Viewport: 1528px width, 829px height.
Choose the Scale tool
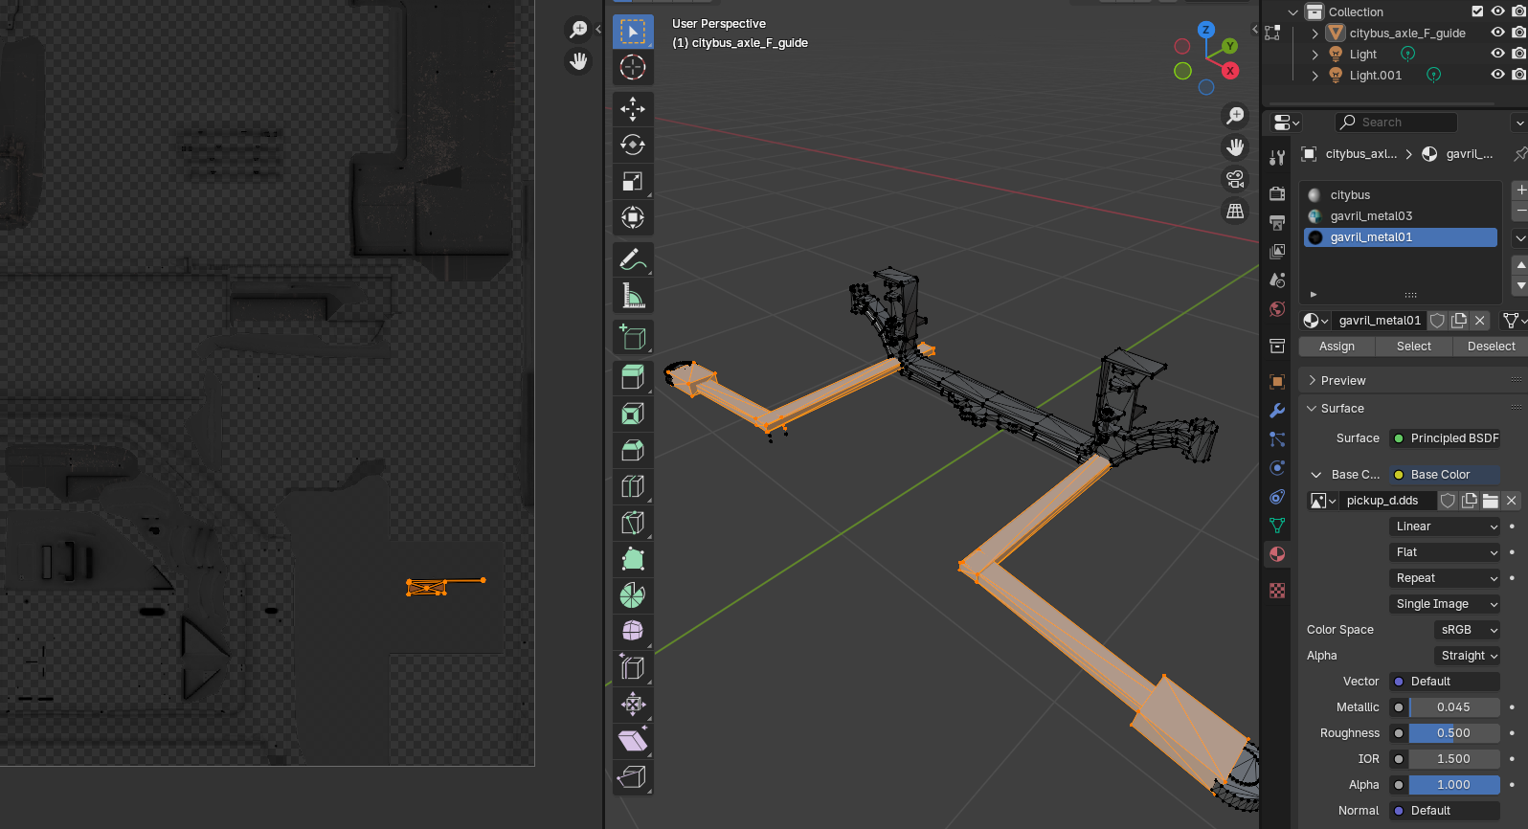pos(632,182)
